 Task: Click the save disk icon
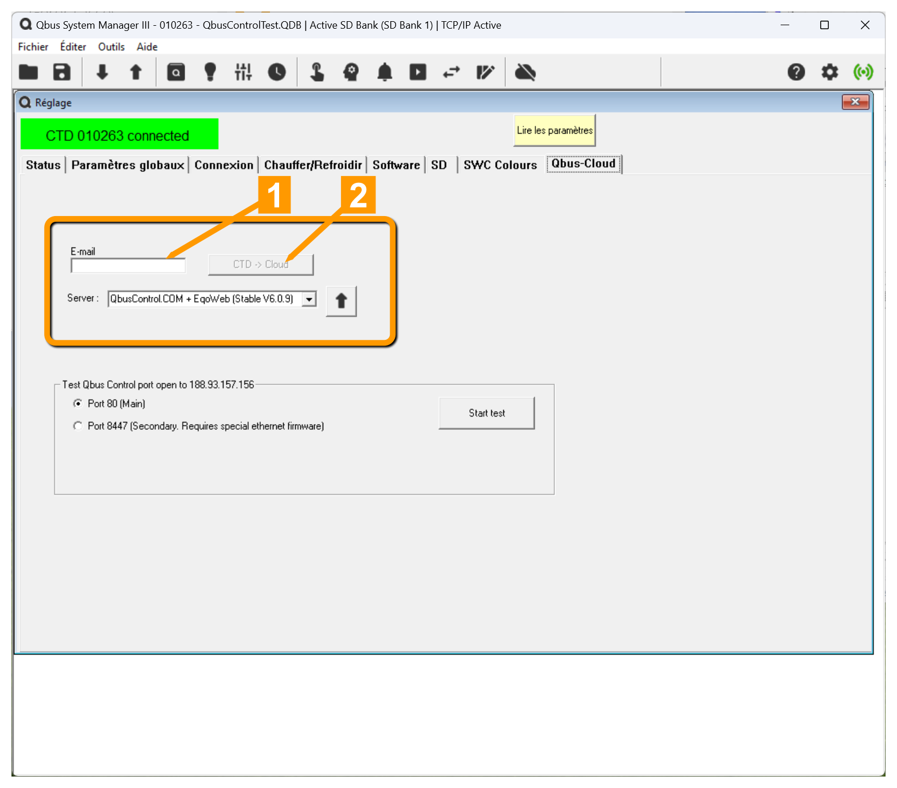(62, 72)
